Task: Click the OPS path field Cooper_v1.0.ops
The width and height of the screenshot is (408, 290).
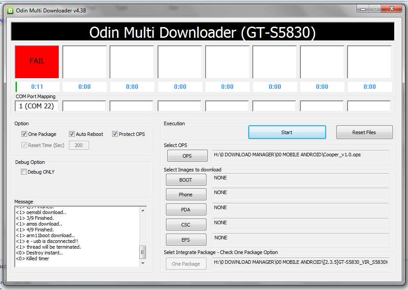Action: coord(300,156)
